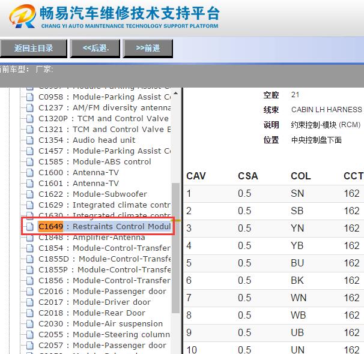Click the document icon beside C1601
The image size is (364, 354).
tap(29, 184)
